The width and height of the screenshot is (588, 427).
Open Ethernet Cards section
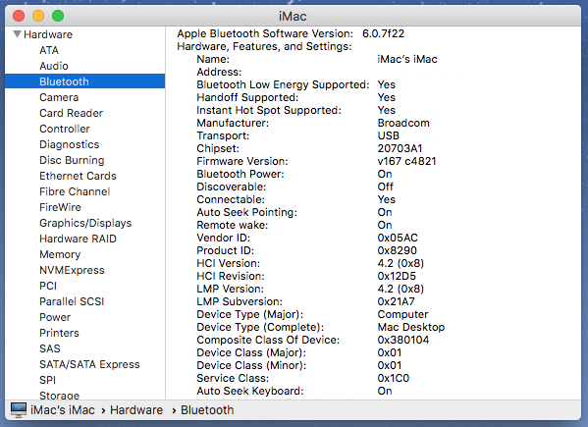78,176
